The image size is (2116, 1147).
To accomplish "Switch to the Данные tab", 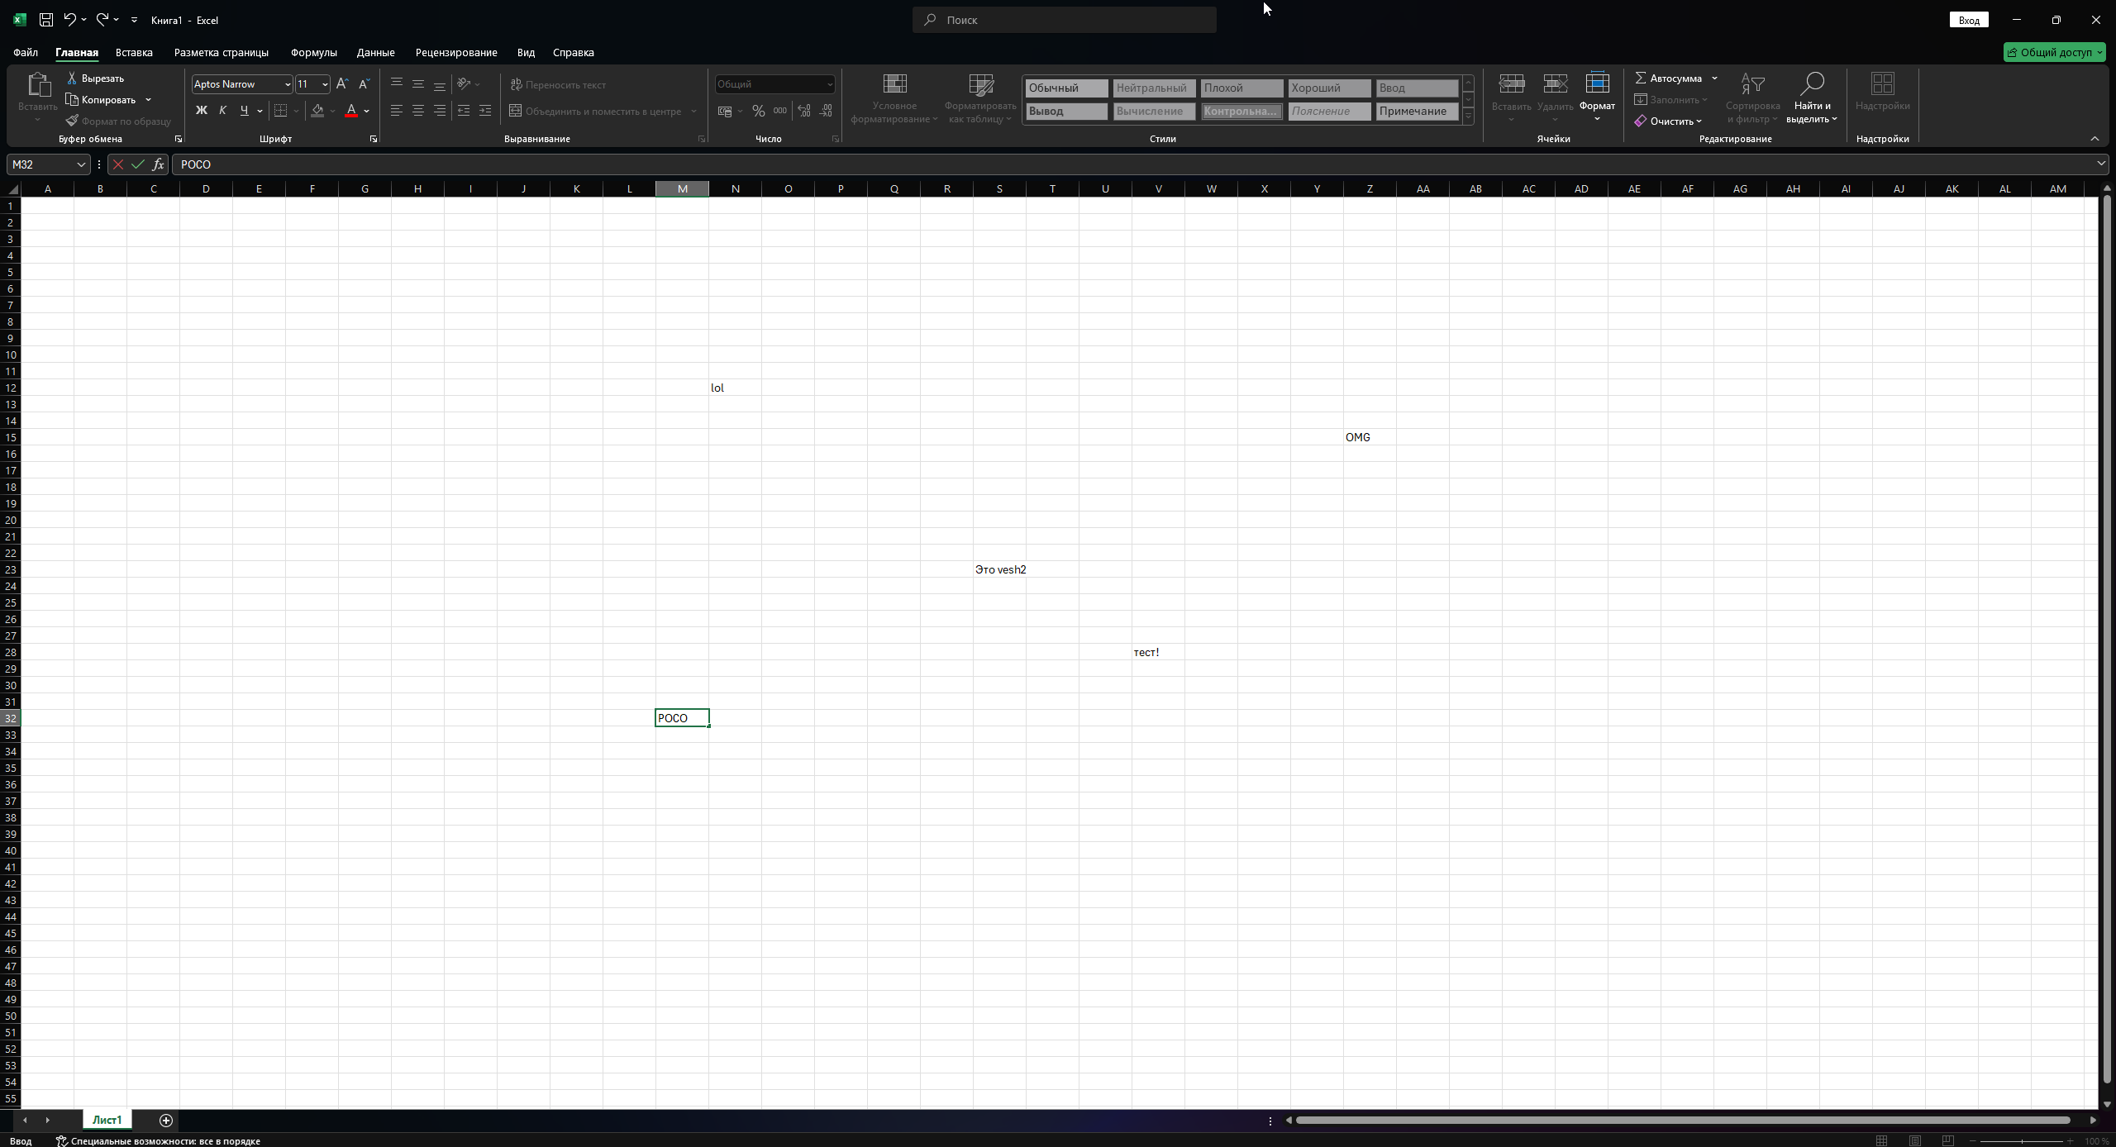I will 375,52.
